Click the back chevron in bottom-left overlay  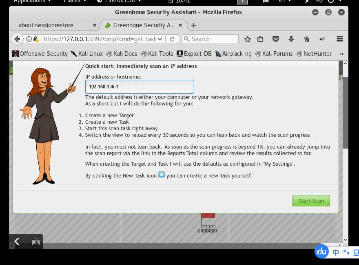point(16,241)
